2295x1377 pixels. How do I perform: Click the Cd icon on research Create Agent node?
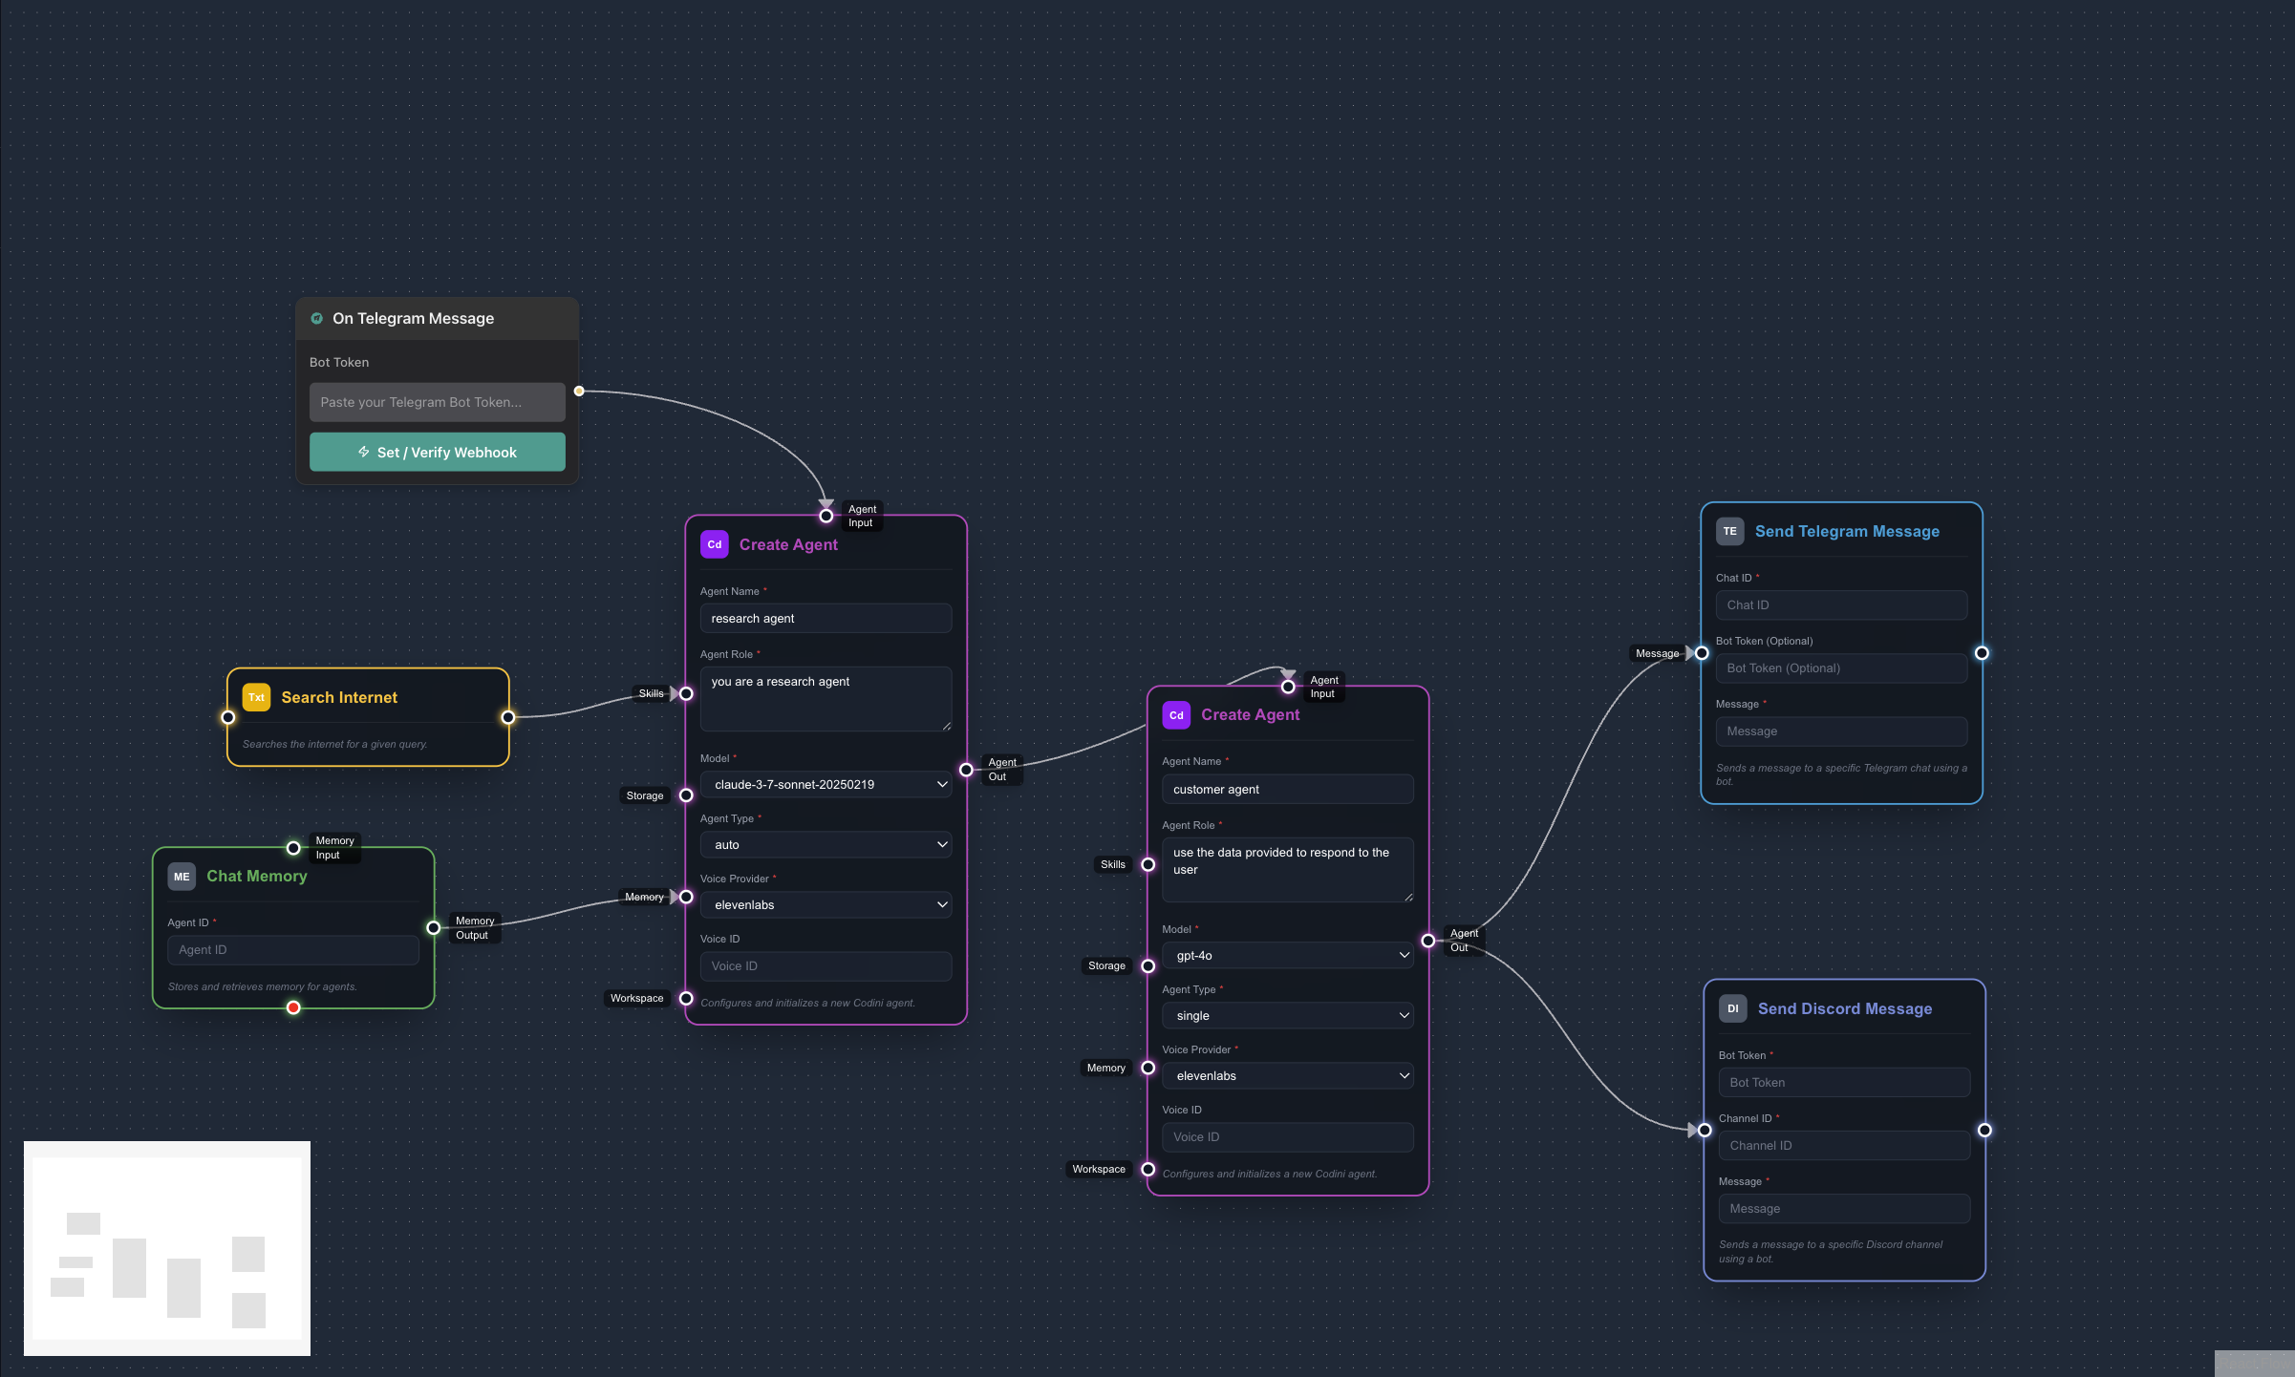pyautogui.click(x=714, y=544)
